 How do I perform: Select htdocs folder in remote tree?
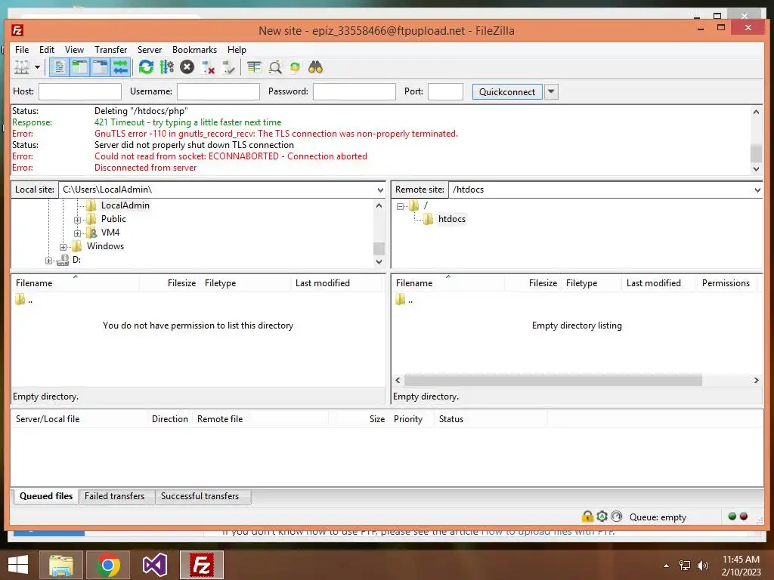pos(452,219)
